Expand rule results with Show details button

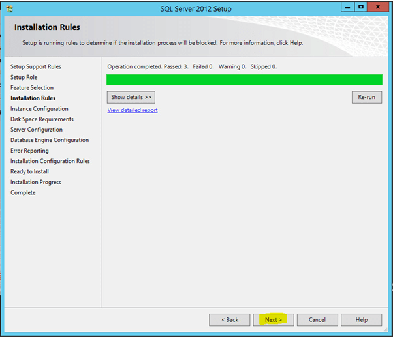131,97
